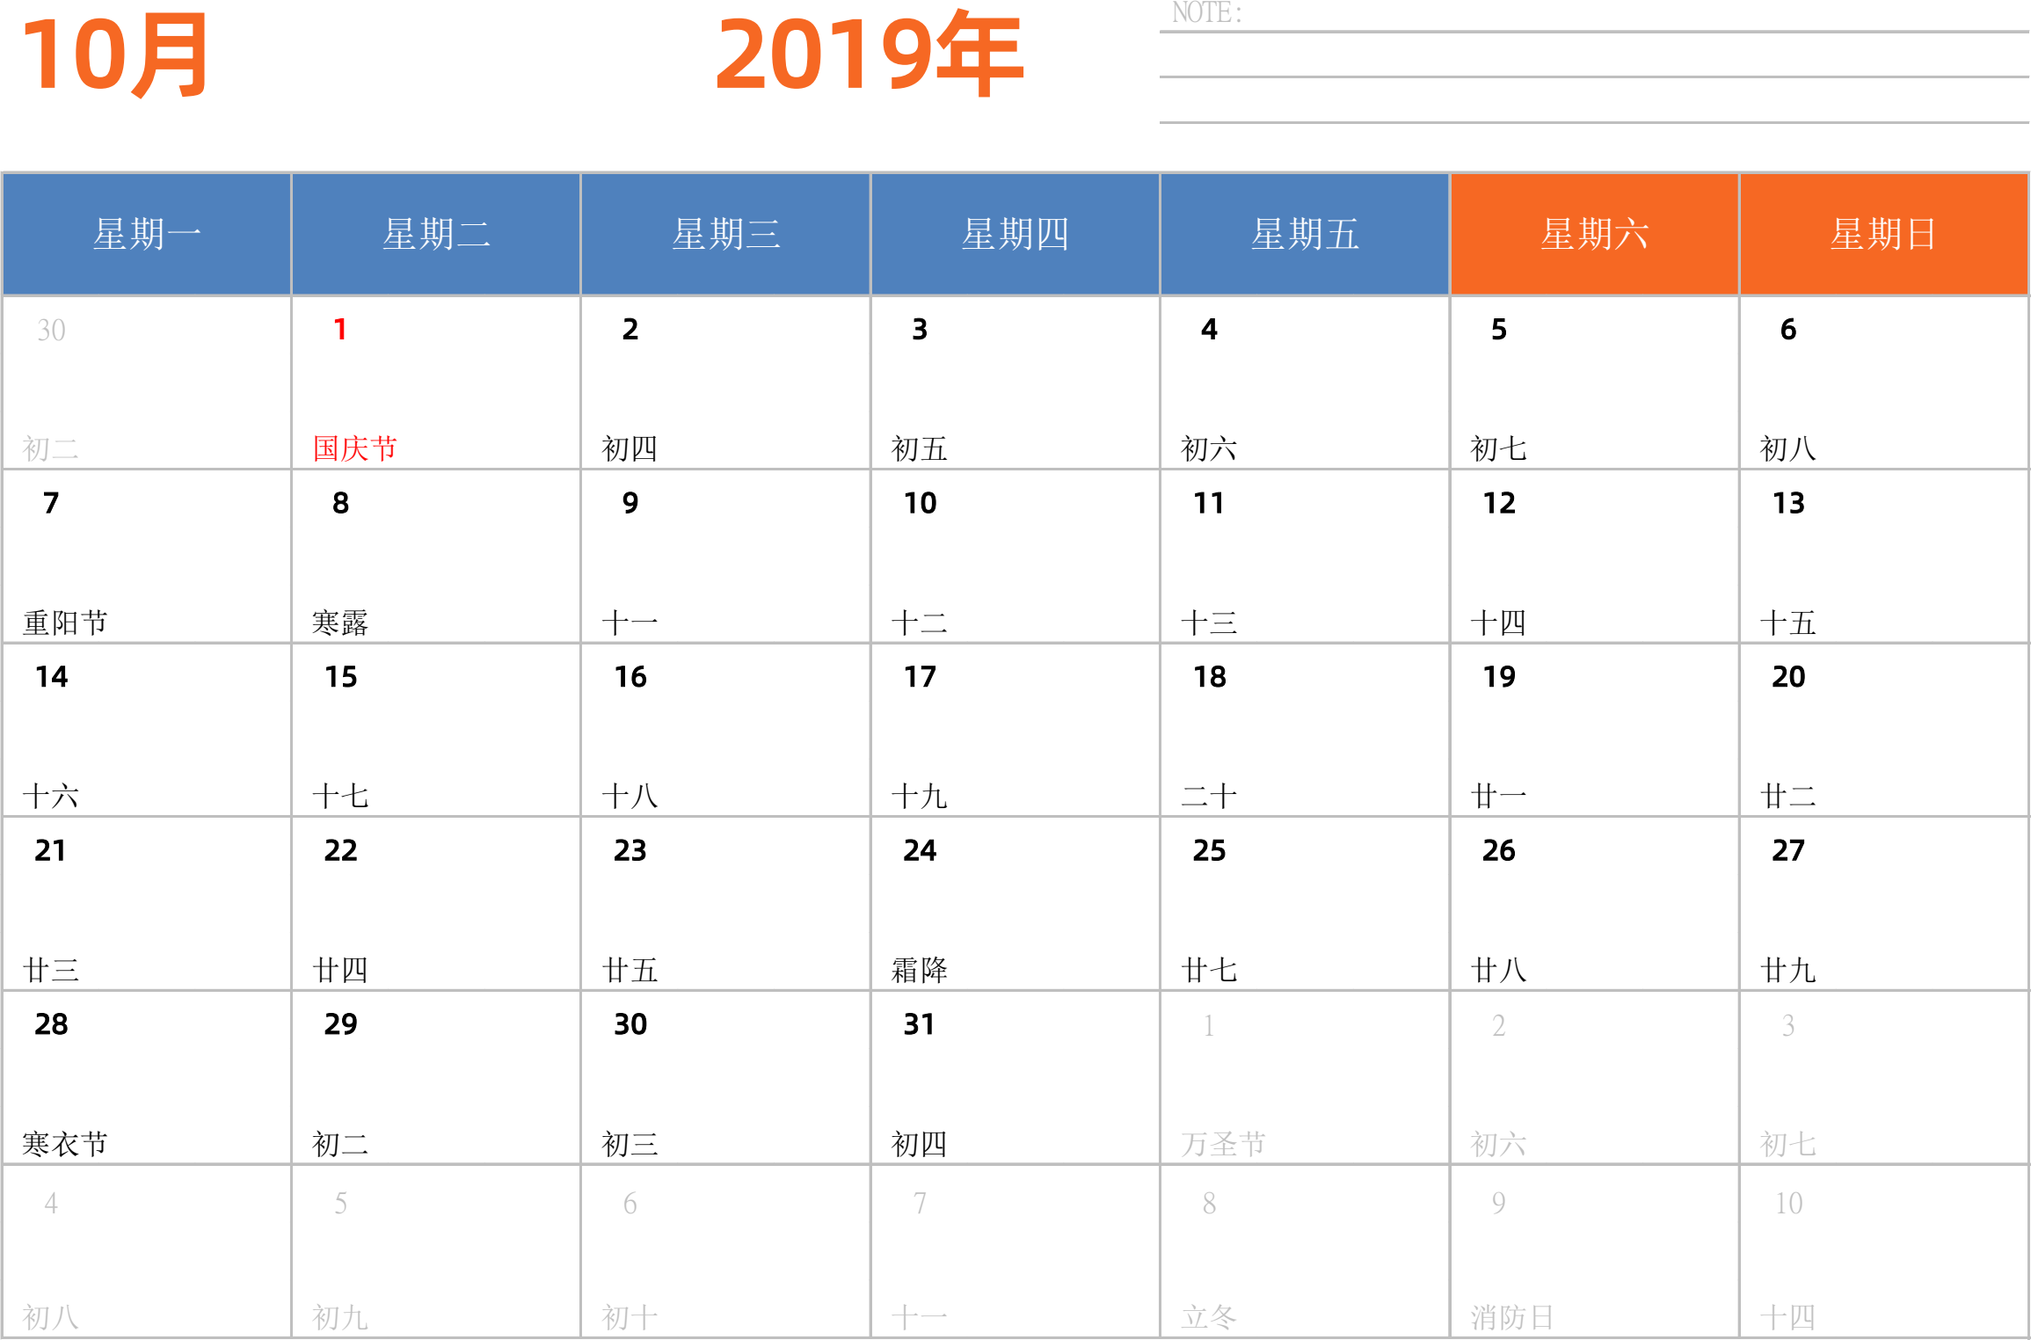This screenshot has height=1340, width=2031.
Task: Click the 星期三 column header
Action: point(725,234)
